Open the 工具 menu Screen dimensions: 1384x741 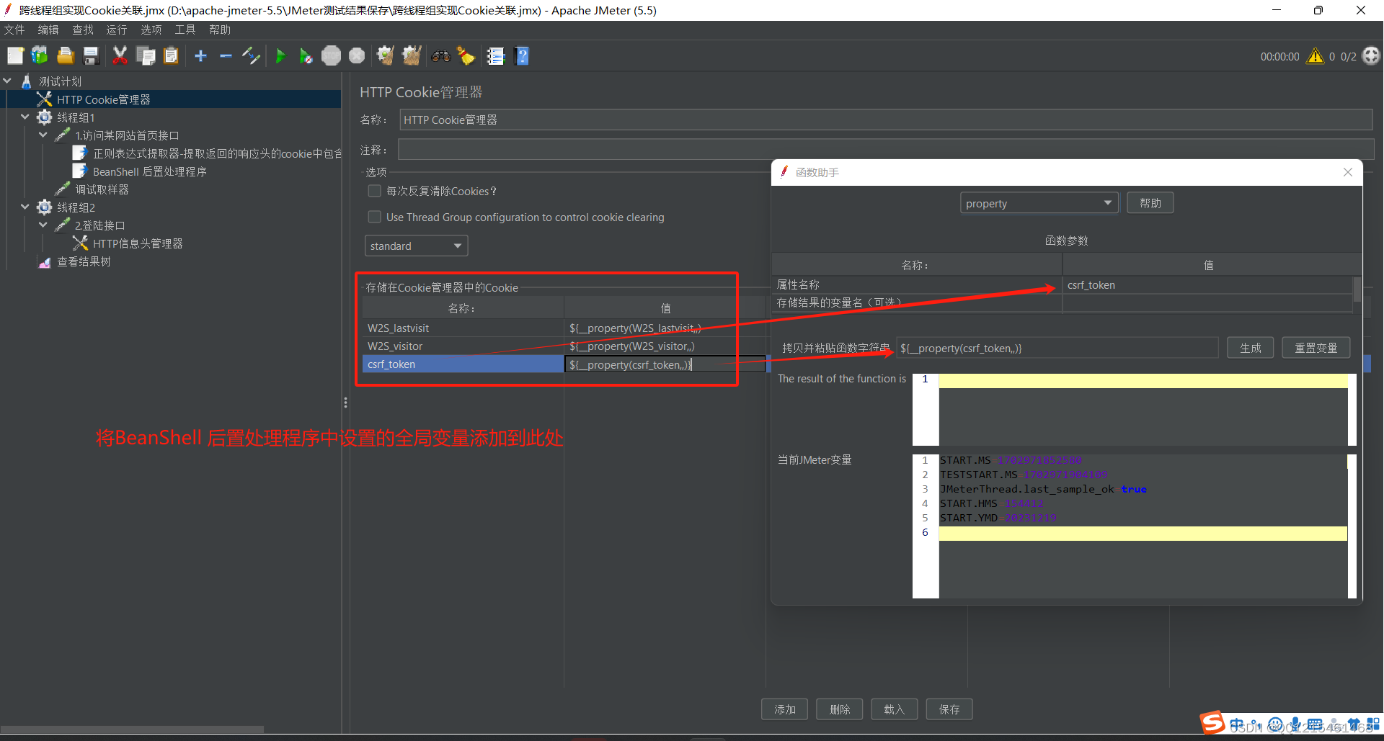pyautogui.click(x=185, y=30)
